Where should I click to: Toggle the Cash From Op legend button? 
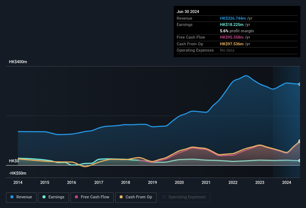[136, 197]
